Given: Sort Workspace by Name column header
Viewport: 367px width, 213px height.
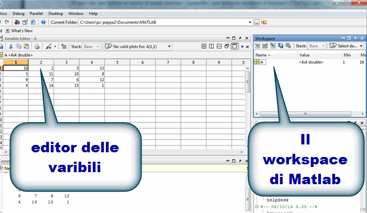Looking at the screenshot, I should [275, 55].
